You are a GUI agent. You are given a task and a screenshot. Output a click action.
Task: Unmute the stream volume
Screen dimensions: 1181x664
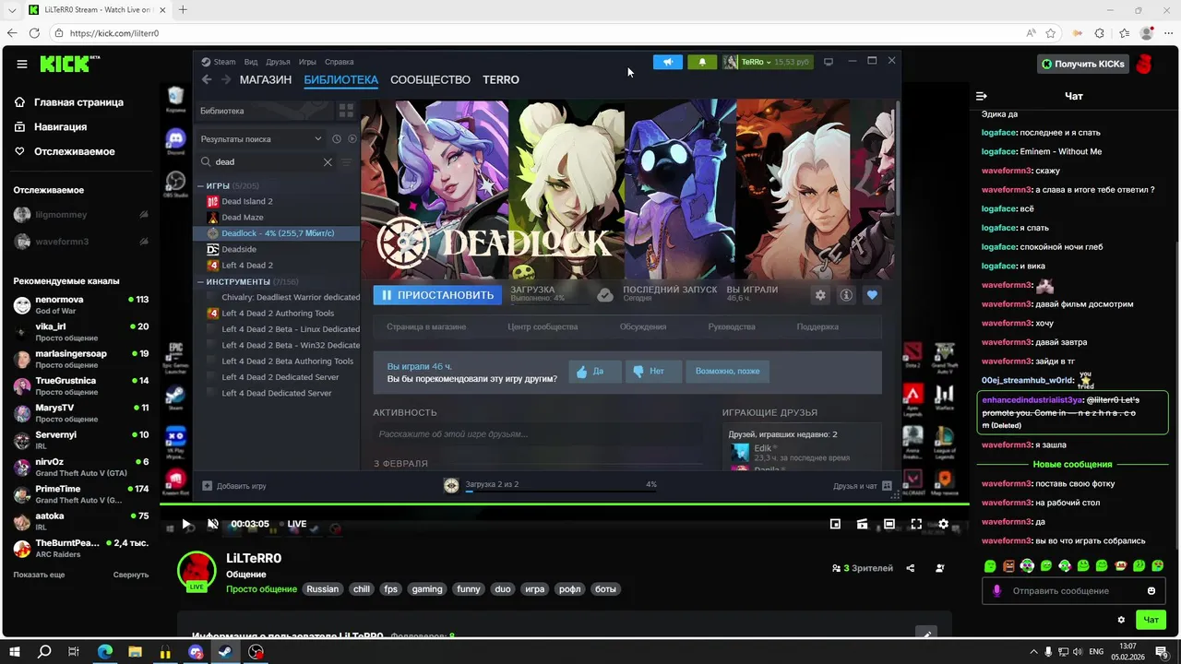click(213, 524)
